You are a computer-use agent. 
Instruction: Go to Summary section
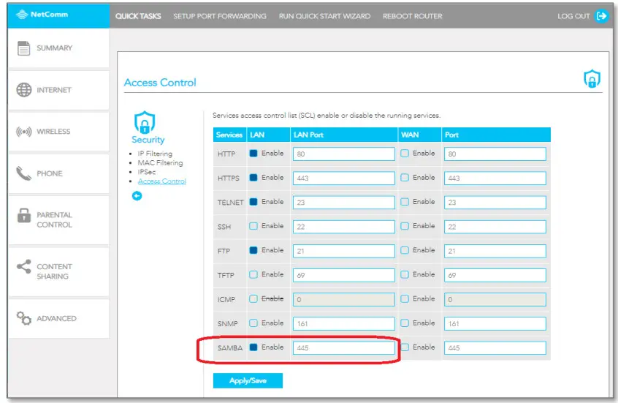click(58, 48)
